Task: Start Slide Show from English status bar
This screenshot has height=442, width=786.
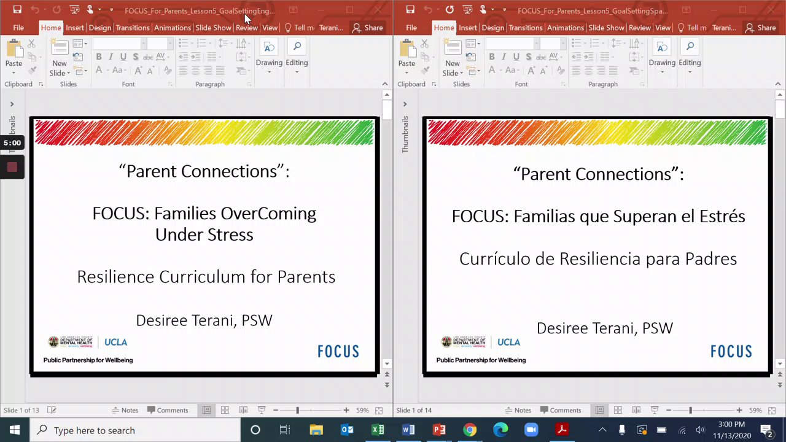Action: pos(262,410)
